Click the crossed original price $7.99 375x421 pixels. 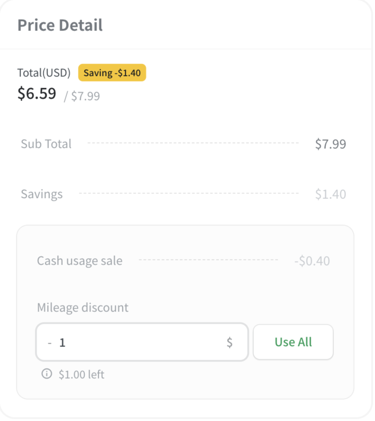(86, 96)
